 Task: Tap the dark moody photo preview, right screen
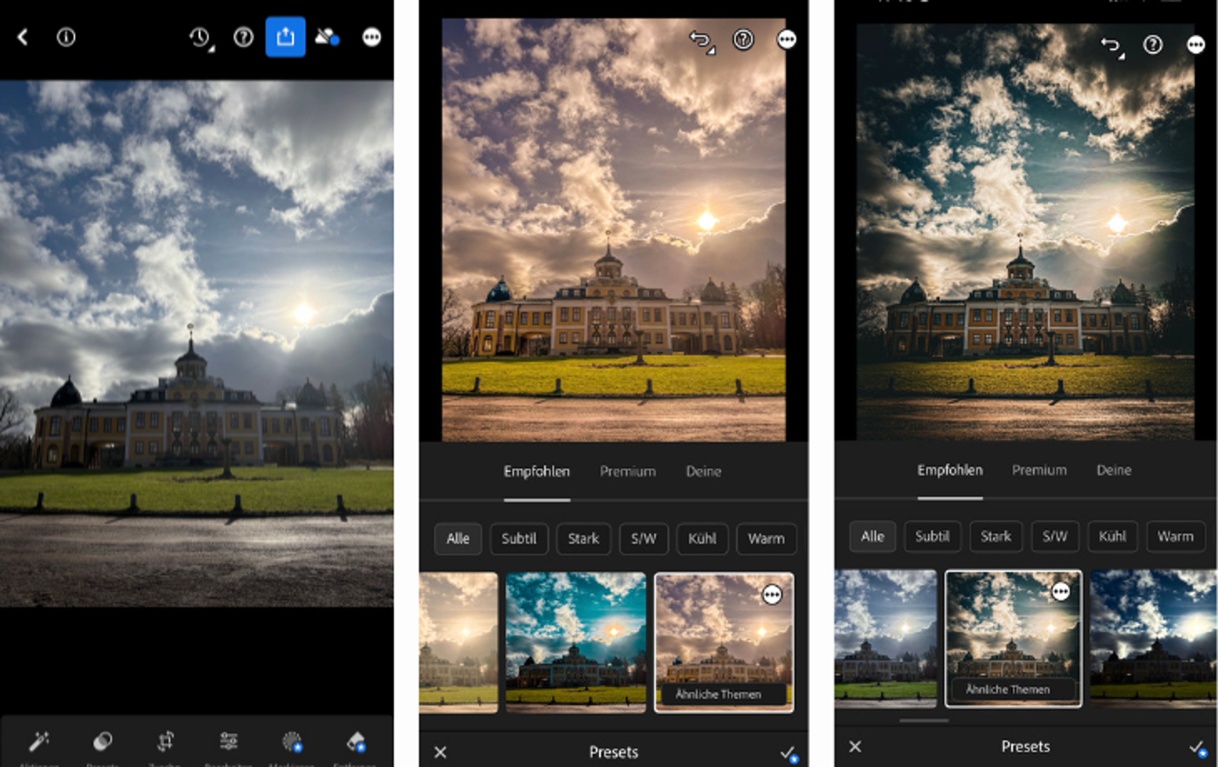click(1025, 231)
